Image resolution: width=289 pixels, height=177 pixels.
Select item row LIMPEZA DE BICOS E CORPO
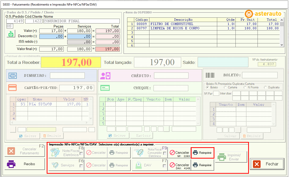pyautogui.click(x=204, y=28)
